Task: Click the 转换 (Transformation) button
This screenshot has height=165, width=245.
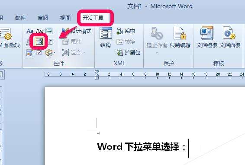Action: 126,42
